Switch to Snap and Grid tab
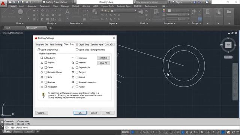Image resolution: width=240 pixels, height=135 pixels. pyautogui.click(x=42, y=45)
